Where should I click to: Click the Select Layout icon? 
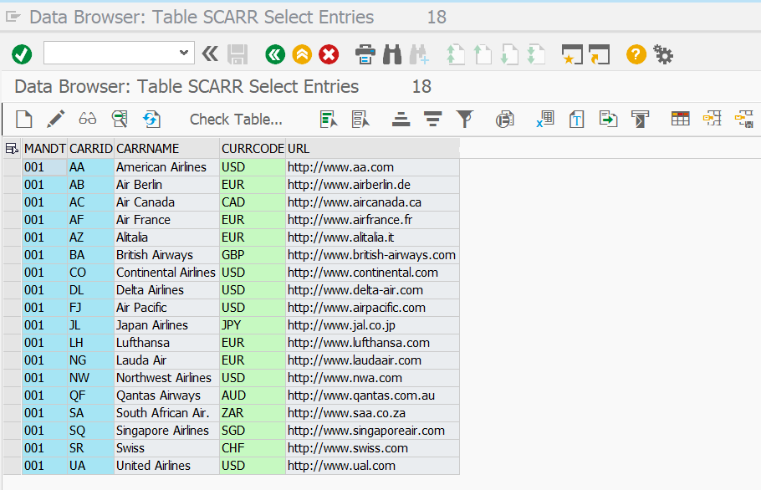pyautogui.click(x=712, y=119)
